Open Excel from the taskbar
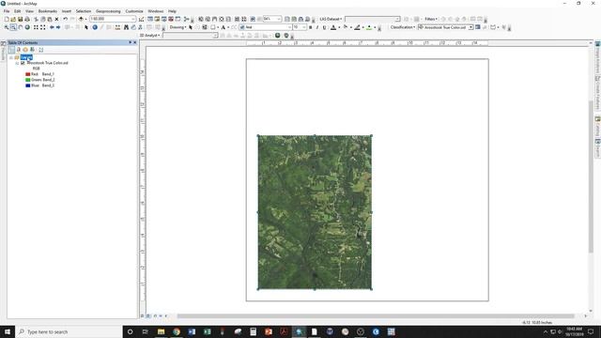The height and width of the screenshot is (338, 601). pos(207,331)
